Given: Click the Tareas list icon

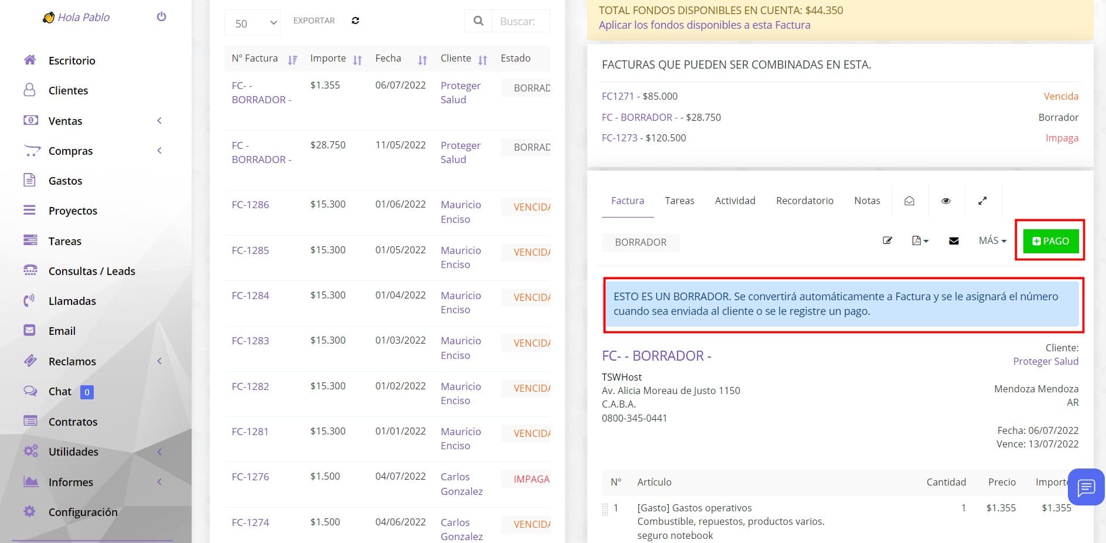Looking at the screenshot, I should pos(30,240).
